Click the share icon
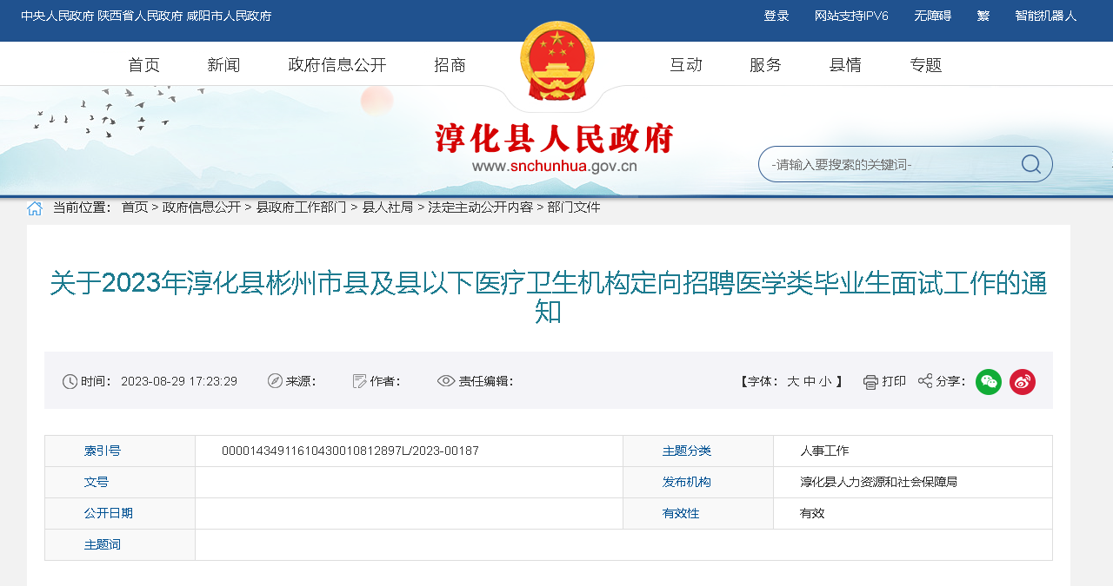Image resolution: width=1113 pixels, height=586 pixels. point(925,381)
